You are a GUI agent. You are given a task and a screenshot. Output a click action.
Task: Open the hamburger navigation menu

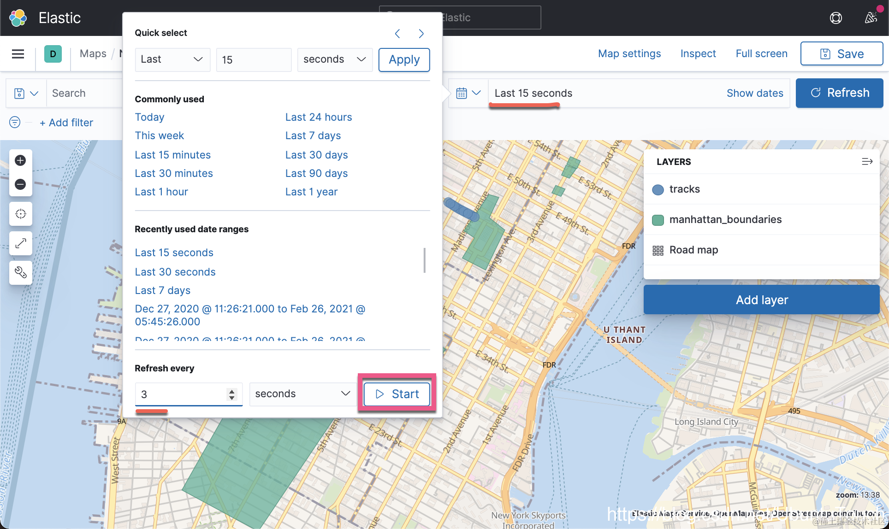[18, 54]
